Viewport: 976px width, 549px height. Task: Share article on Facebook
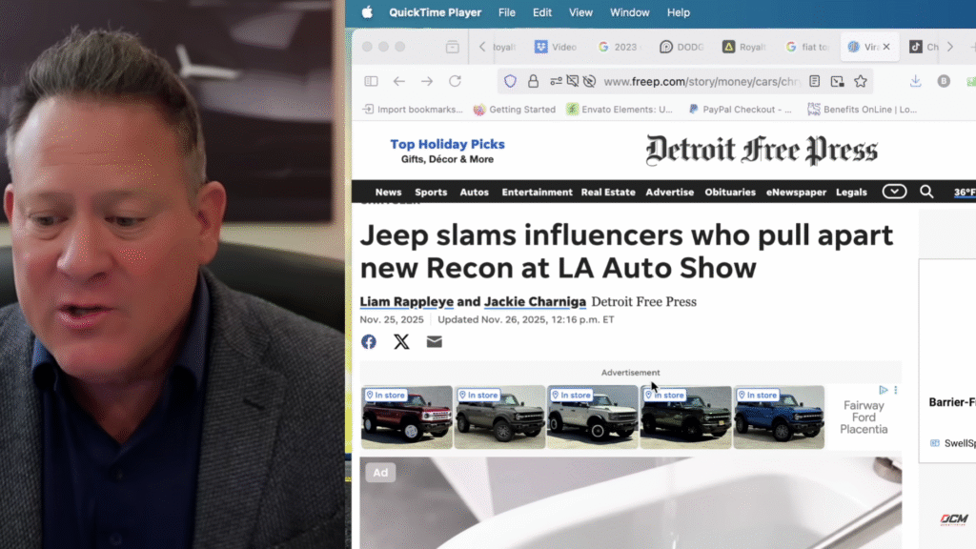[369, 342]
